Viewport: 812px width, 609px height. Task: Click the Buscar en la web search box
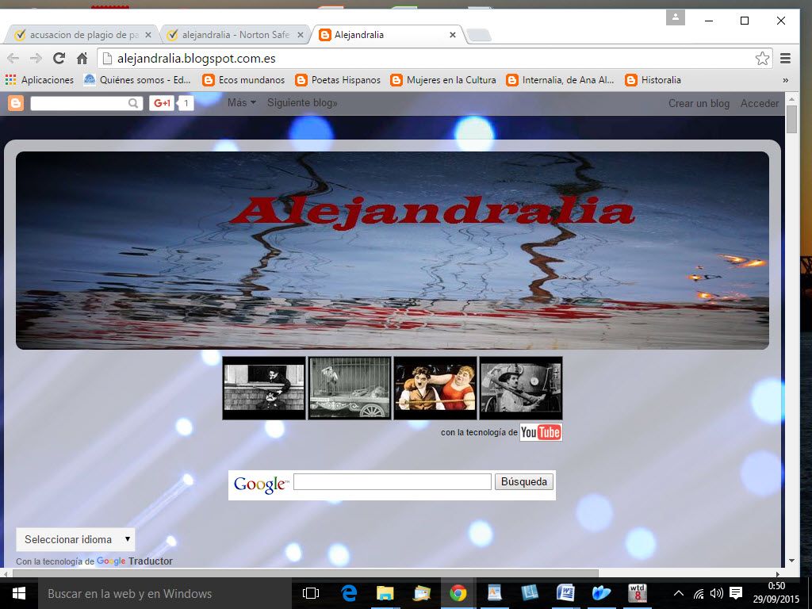coord(165,593)
